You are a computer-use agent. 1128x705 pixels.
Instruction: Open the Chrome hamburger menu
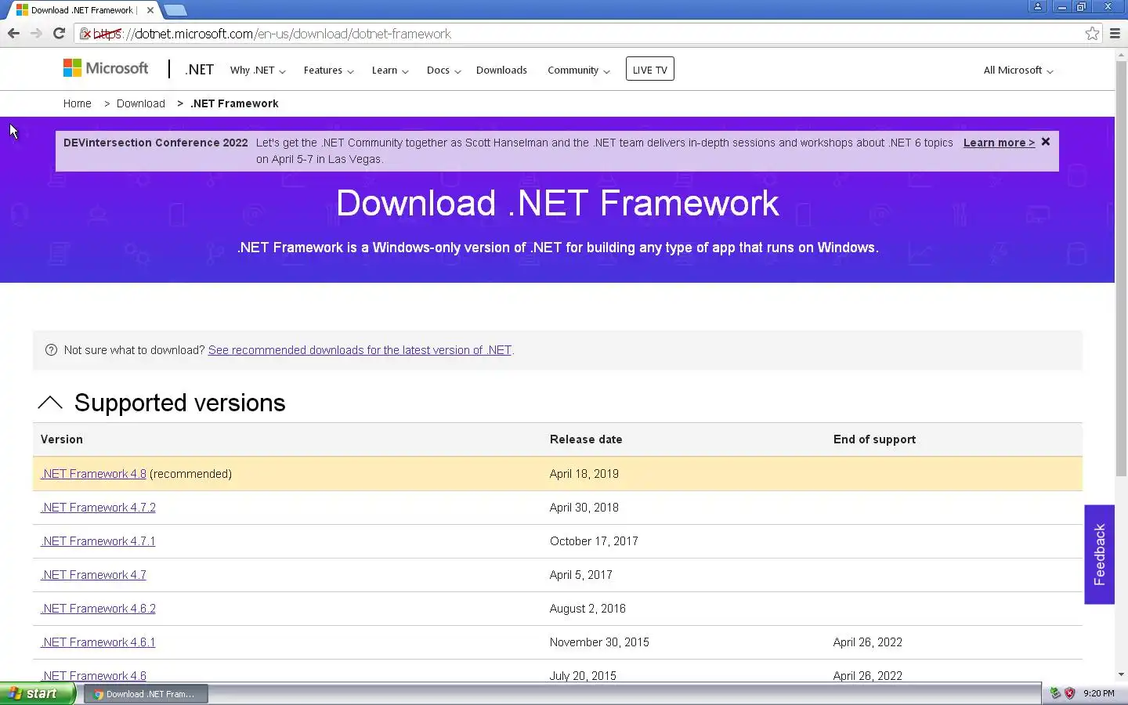[1115, 33]
